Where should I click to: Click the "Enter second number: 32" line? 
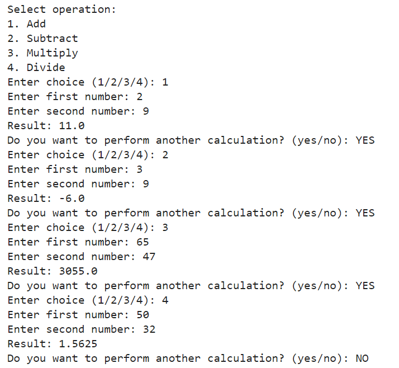(x=82, y=329)
